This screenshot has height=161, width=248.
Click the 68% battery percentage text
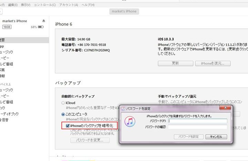(x=34, y=27)
